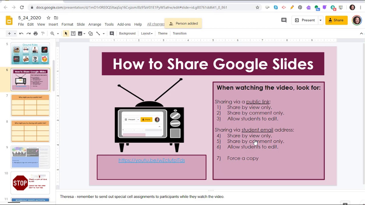This screenshot has height=205, width=365.
Task: Select the Shape tool
Action: pyautogui.click(x=90, y=33)
